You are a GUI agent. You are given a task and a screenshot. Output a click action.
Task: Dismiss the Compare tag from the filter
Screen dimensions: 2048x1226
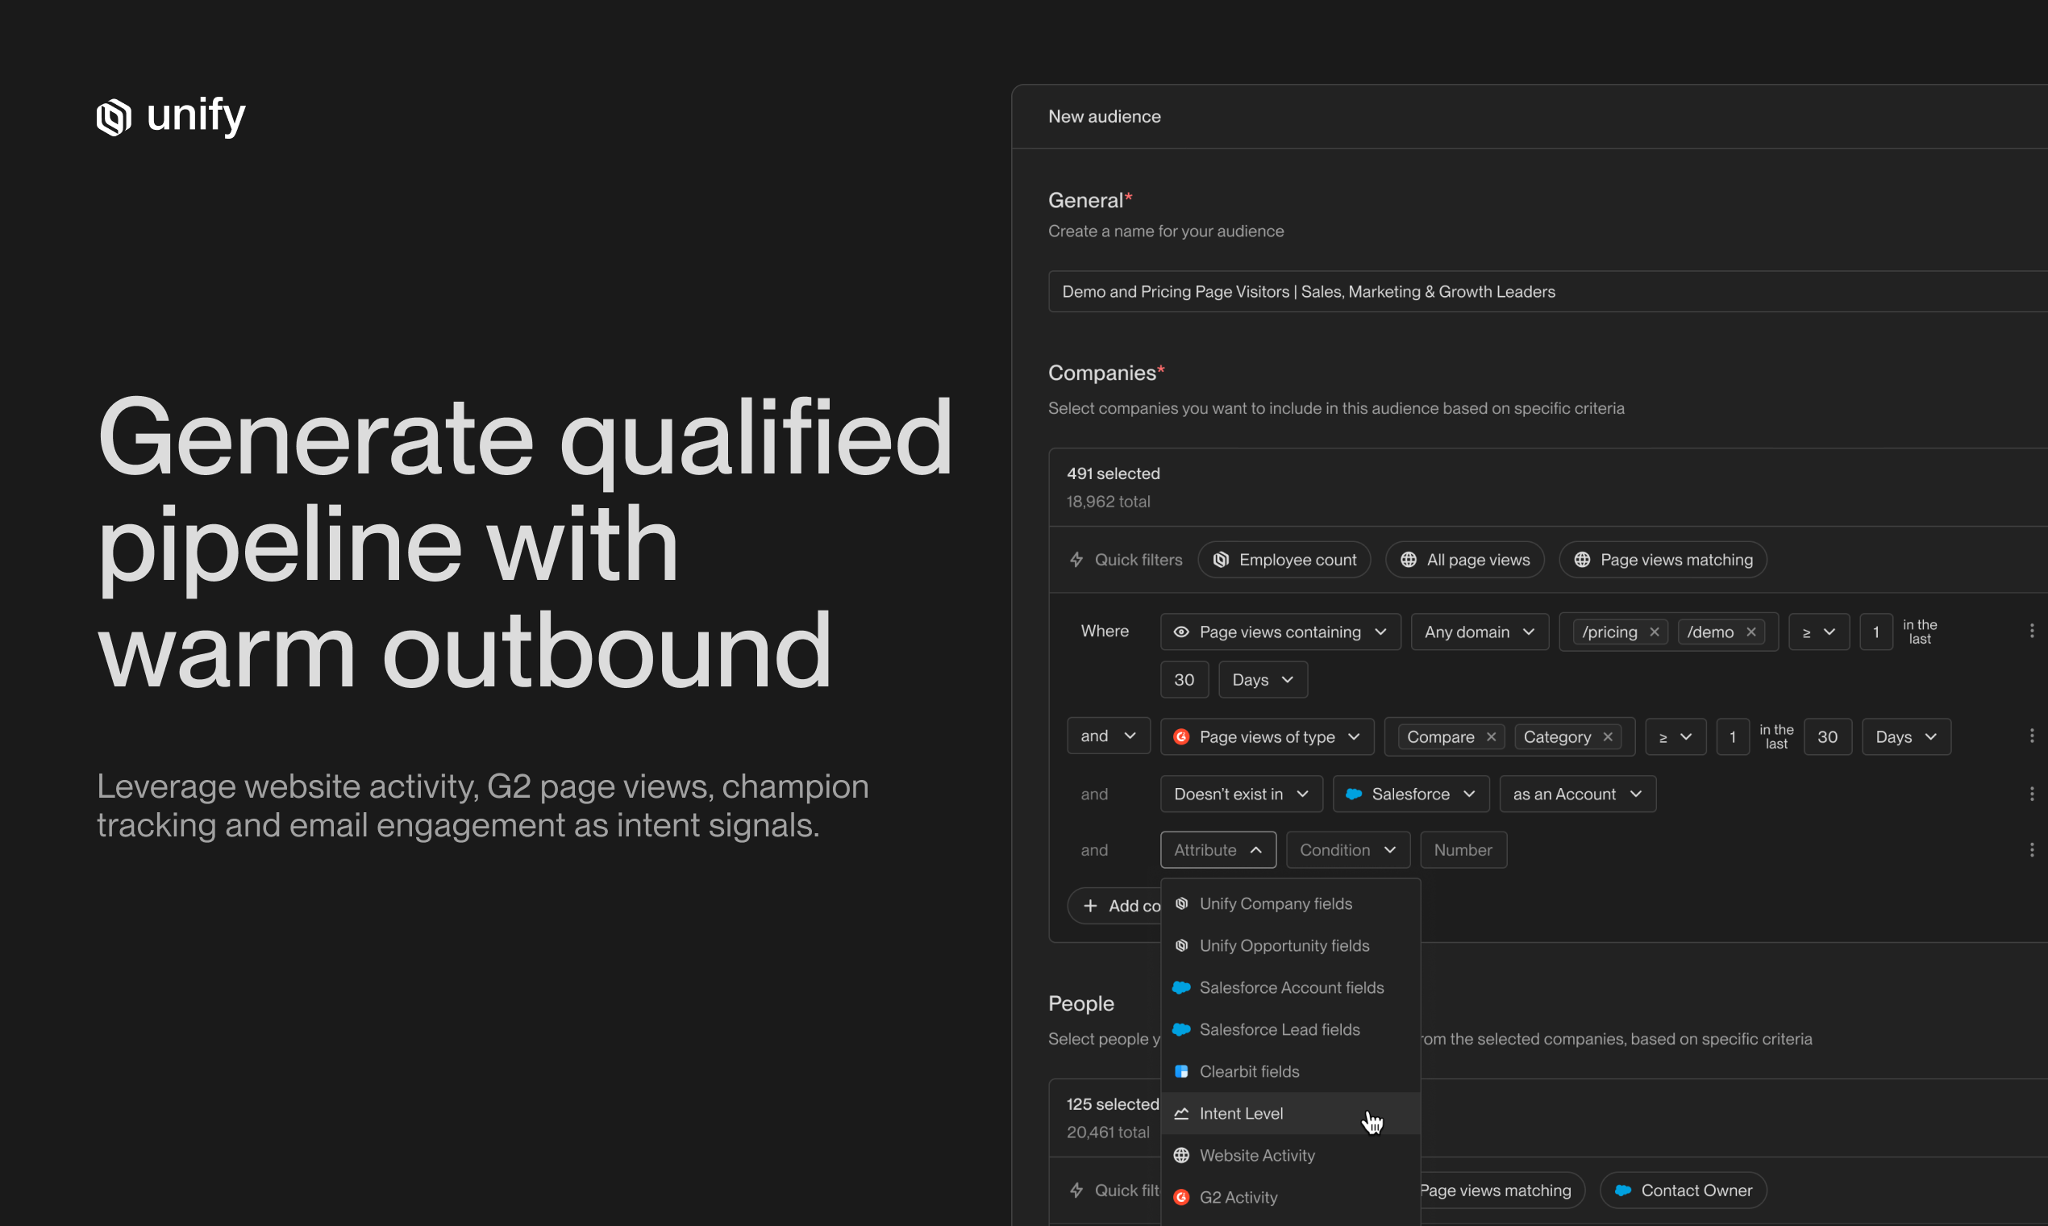(x=1492, y=736)
